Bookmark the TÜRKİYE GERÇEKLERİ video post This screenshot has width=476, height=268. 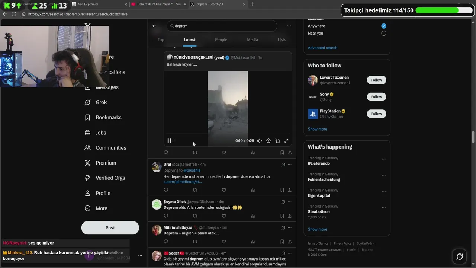282,153
